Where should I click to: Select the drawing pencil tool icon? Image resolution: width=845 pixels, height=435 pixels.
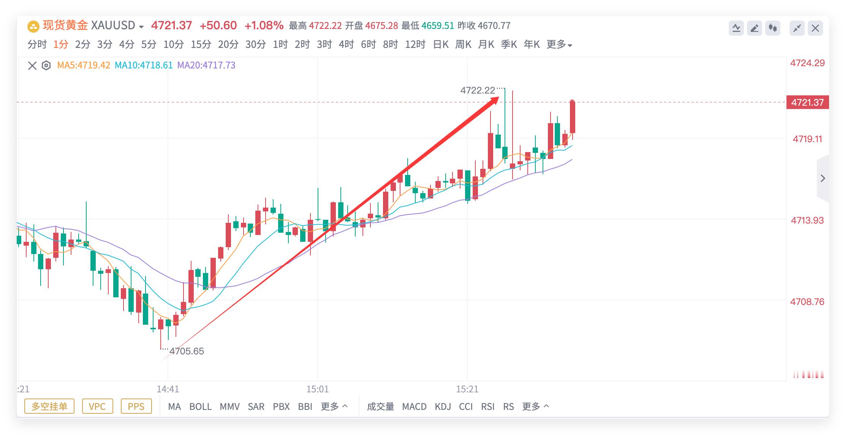pos(755,28)
